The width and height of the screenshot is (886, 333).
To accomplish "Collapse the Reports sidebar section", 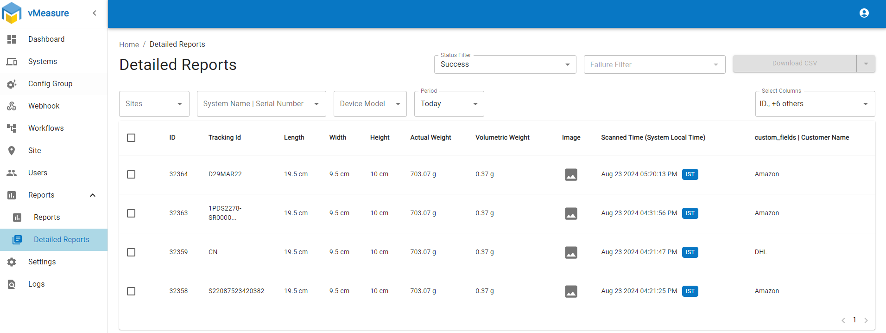I will coord(93,195).
